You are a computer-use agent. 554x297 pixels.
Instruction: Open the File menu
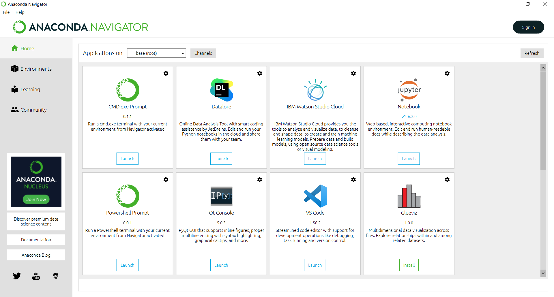pos(6,12)
